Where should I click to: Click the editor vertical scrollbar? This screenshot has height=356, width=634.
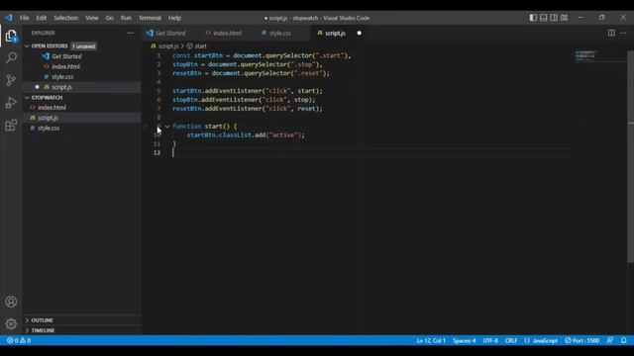pos(630,157)
